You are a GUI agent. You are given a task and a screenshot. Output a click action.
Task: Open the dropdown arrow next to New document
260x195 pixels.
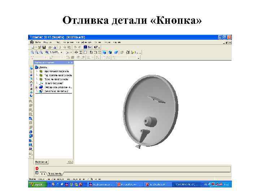click(36, 47)
